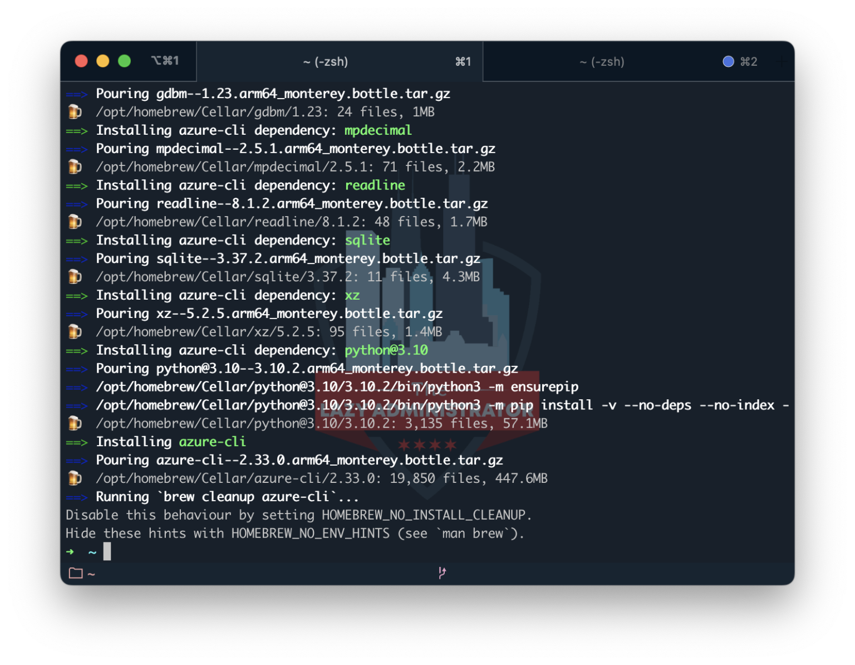Click the beer mug icon beside azure-cli path
The height and width of the screenshot is (665, 855).
coord(75,478)
